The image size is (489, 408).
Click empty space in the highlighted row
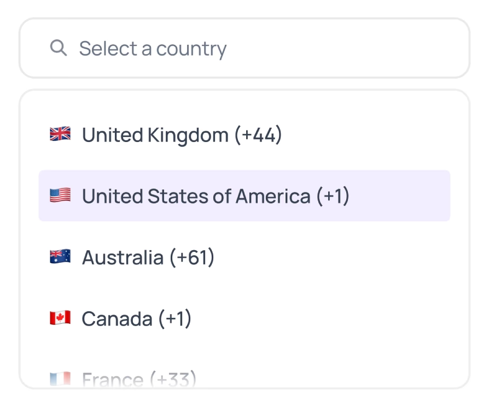pyautogui.click(x=399, y=196)
